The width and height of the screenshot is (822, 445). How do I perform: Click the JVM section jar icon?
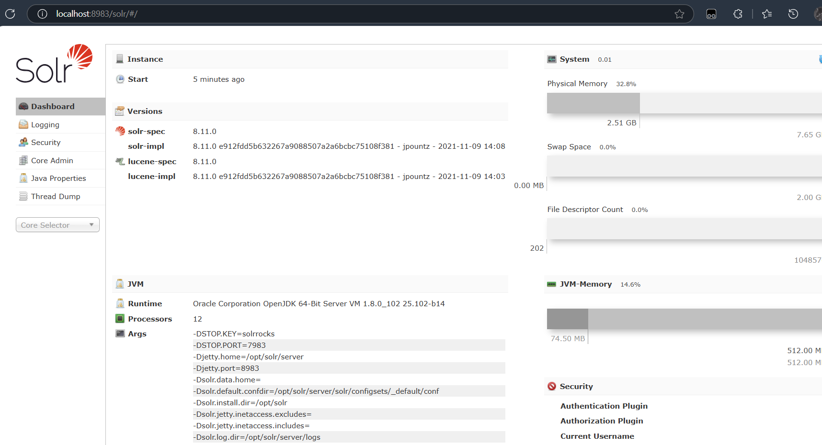120,284
